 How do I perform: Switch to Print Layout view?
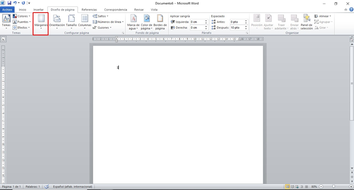[x=287, y=186]
